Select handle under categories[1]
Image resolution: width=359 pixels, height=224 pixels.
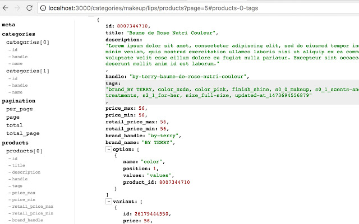tap(20, 85)
